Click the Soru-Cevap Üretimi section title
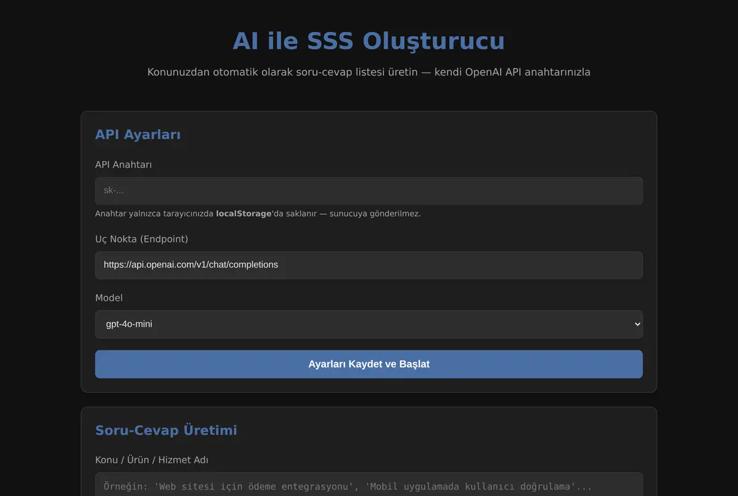738x496 pixels. coord(166,430)
